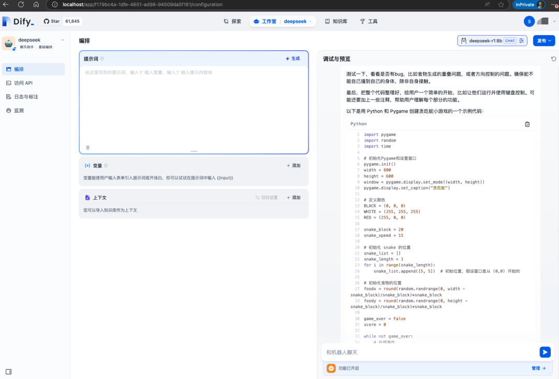Reload the page with refresh icon
This screenshot has width=559, height=379.
(x=21, y=5)
